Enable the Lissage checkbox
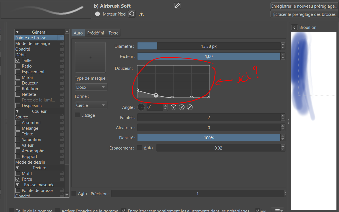This screenshot has width=339, height=212. (77, 115)
